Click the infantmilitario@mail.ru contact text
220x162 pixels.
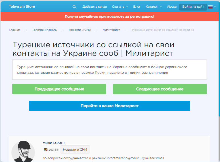[124, 158]
